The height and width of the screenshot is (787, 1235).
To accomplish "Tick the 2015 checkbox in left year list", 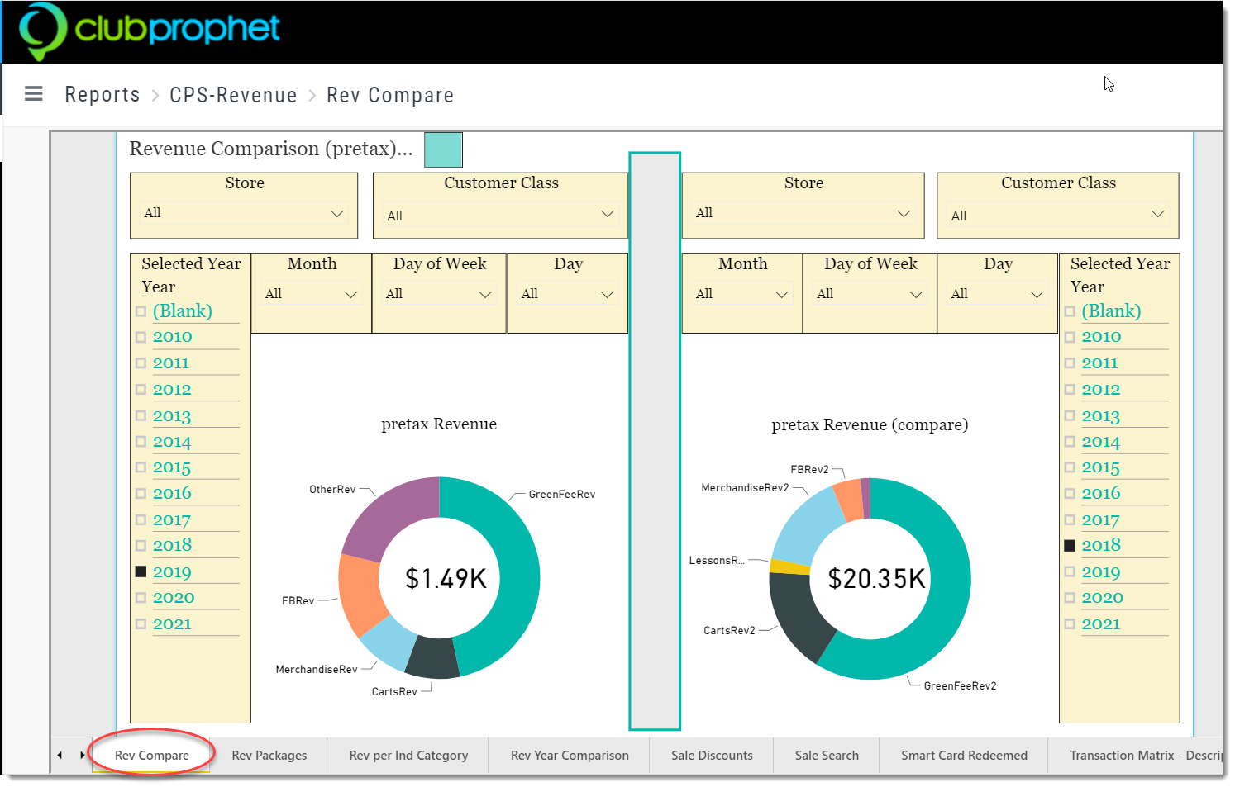I will click(141, 467).
